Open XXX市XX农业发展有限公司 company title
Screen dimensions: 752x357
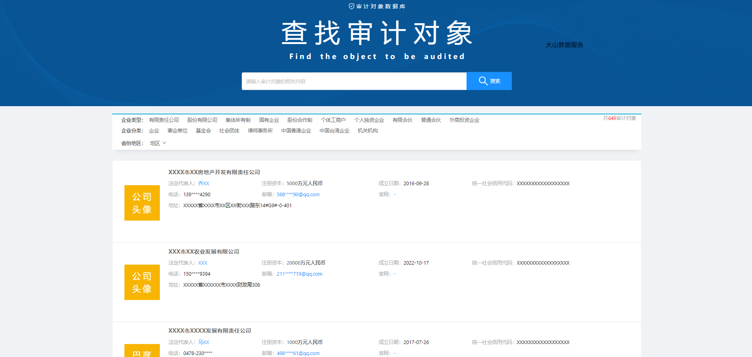pos(204,252)
